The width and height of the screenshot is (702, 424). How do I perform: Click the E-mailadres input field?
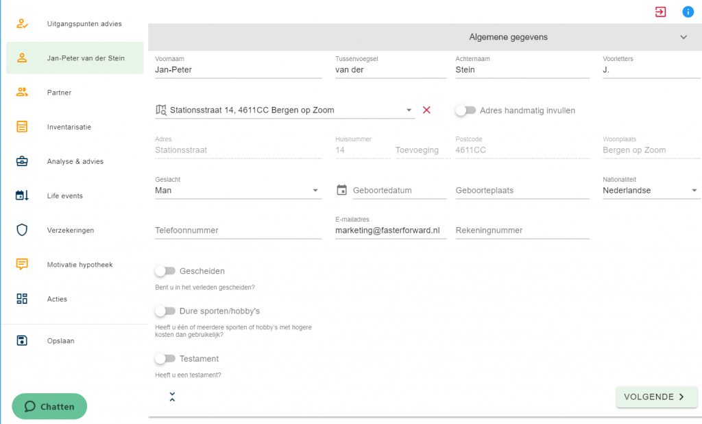[x=391, y=231]
